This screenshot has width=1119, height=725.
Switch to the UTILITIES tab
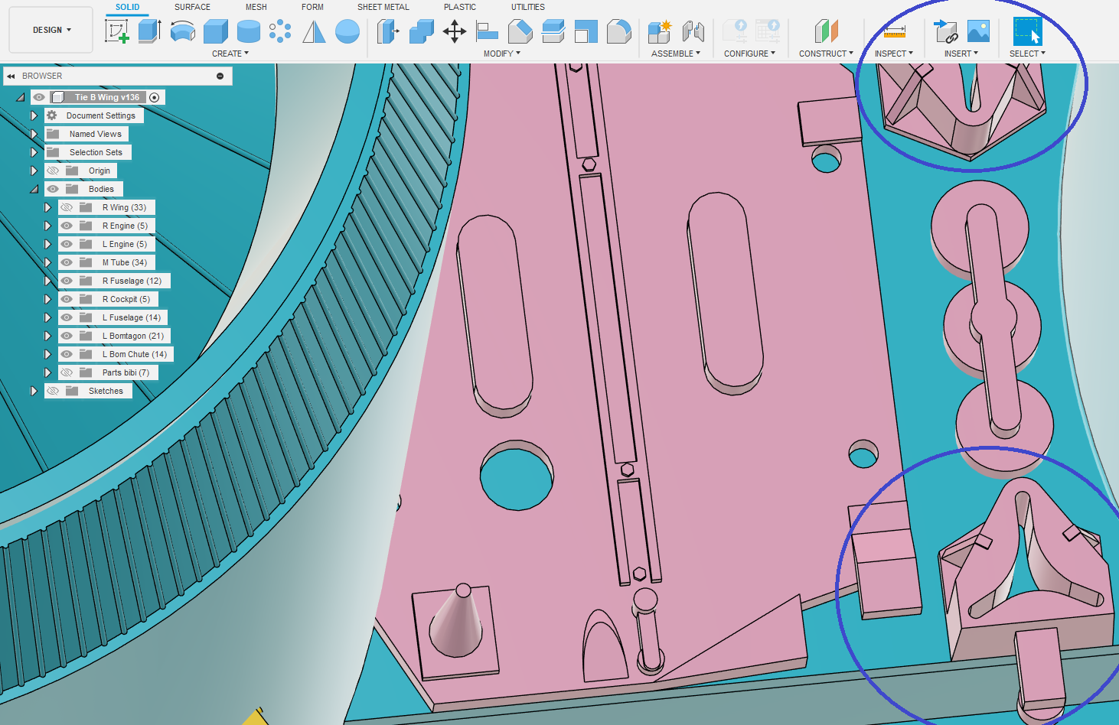coord(528,7)
